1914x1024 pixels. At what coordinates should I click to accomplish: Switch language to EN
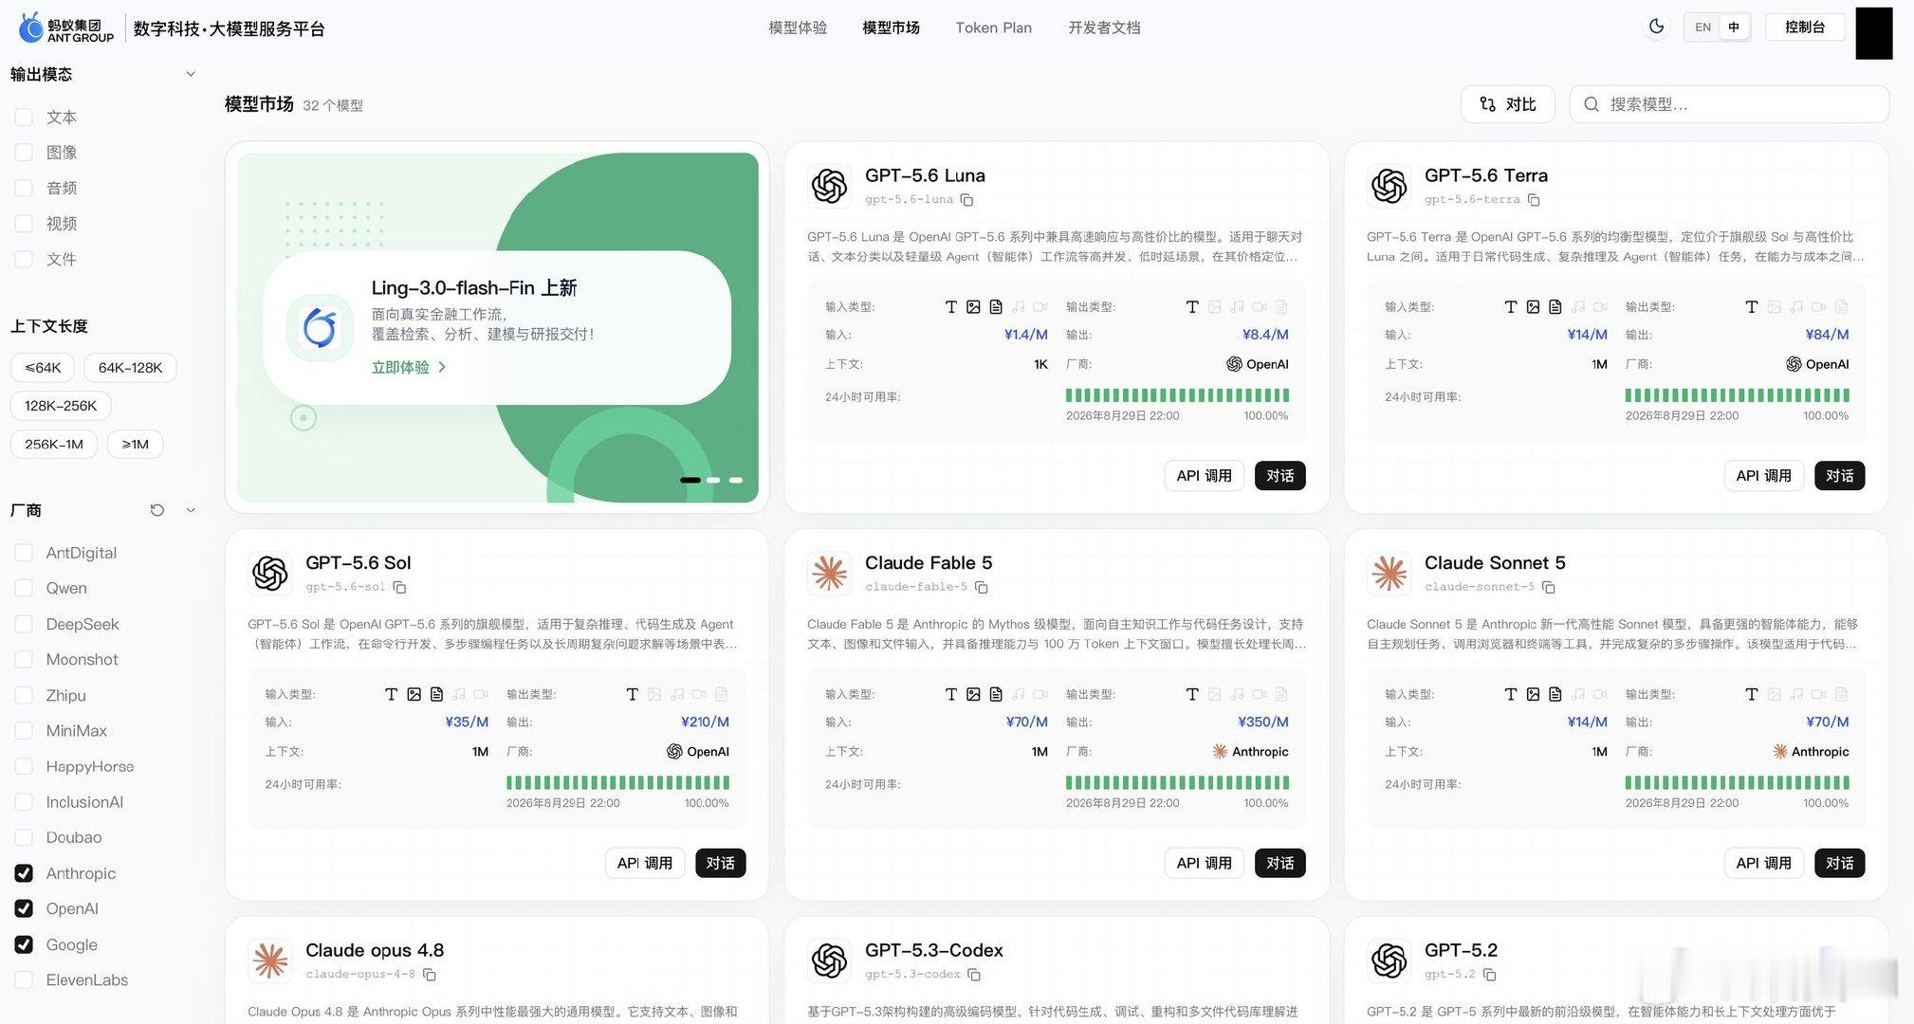pos(1703,27)
